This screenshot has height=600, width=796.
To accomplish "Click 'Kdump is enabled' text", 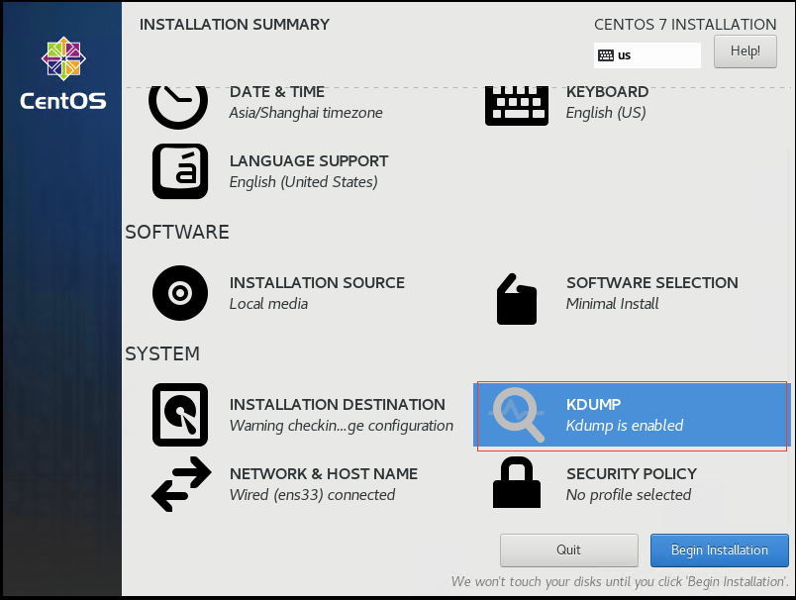I will click(x=625, y=426).
